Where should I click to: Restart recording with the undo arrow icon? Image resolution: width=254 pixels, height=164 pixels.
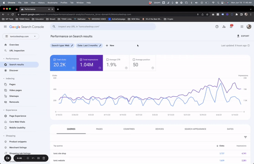tap(33, 158)
